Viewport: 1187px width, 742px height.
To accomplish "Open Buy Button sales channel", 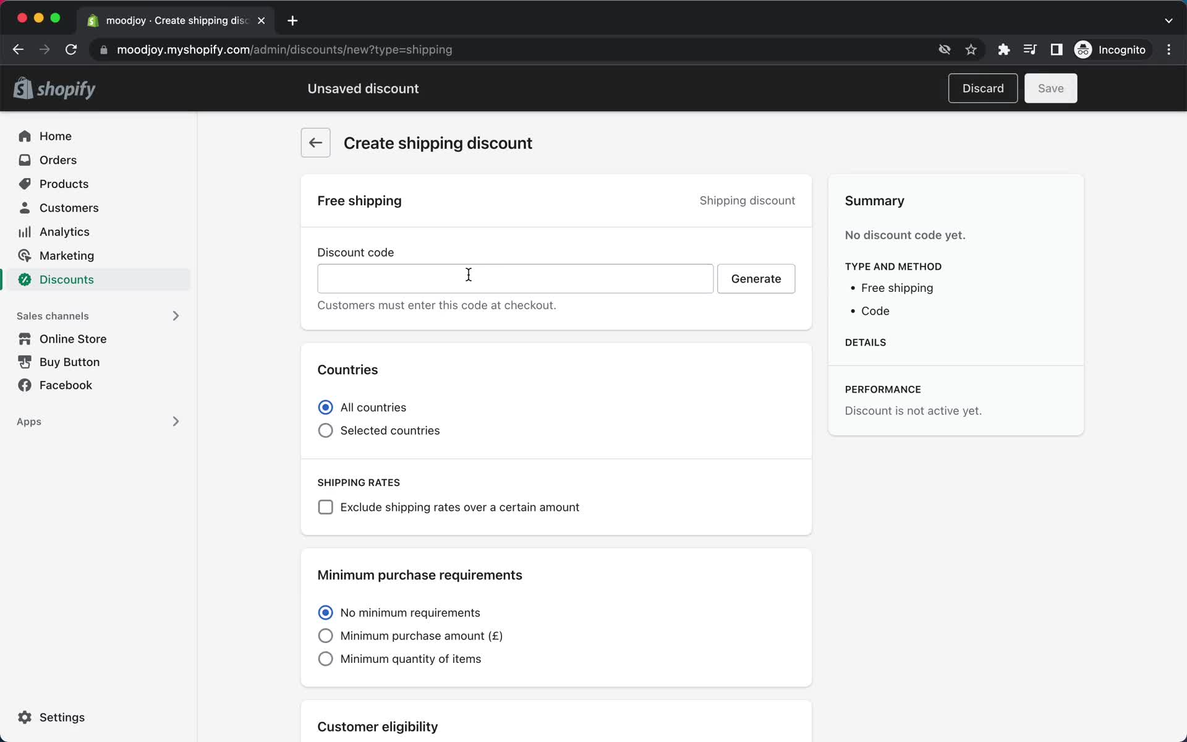I will (69, 362).
